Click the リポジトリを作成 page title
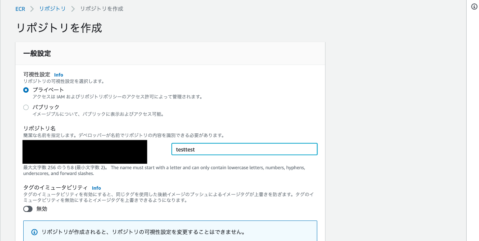479x241 pixels. (x=59, y=28)
